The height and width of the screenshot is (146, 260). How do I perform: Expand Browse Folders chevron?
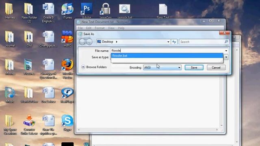tap(83, 67)
